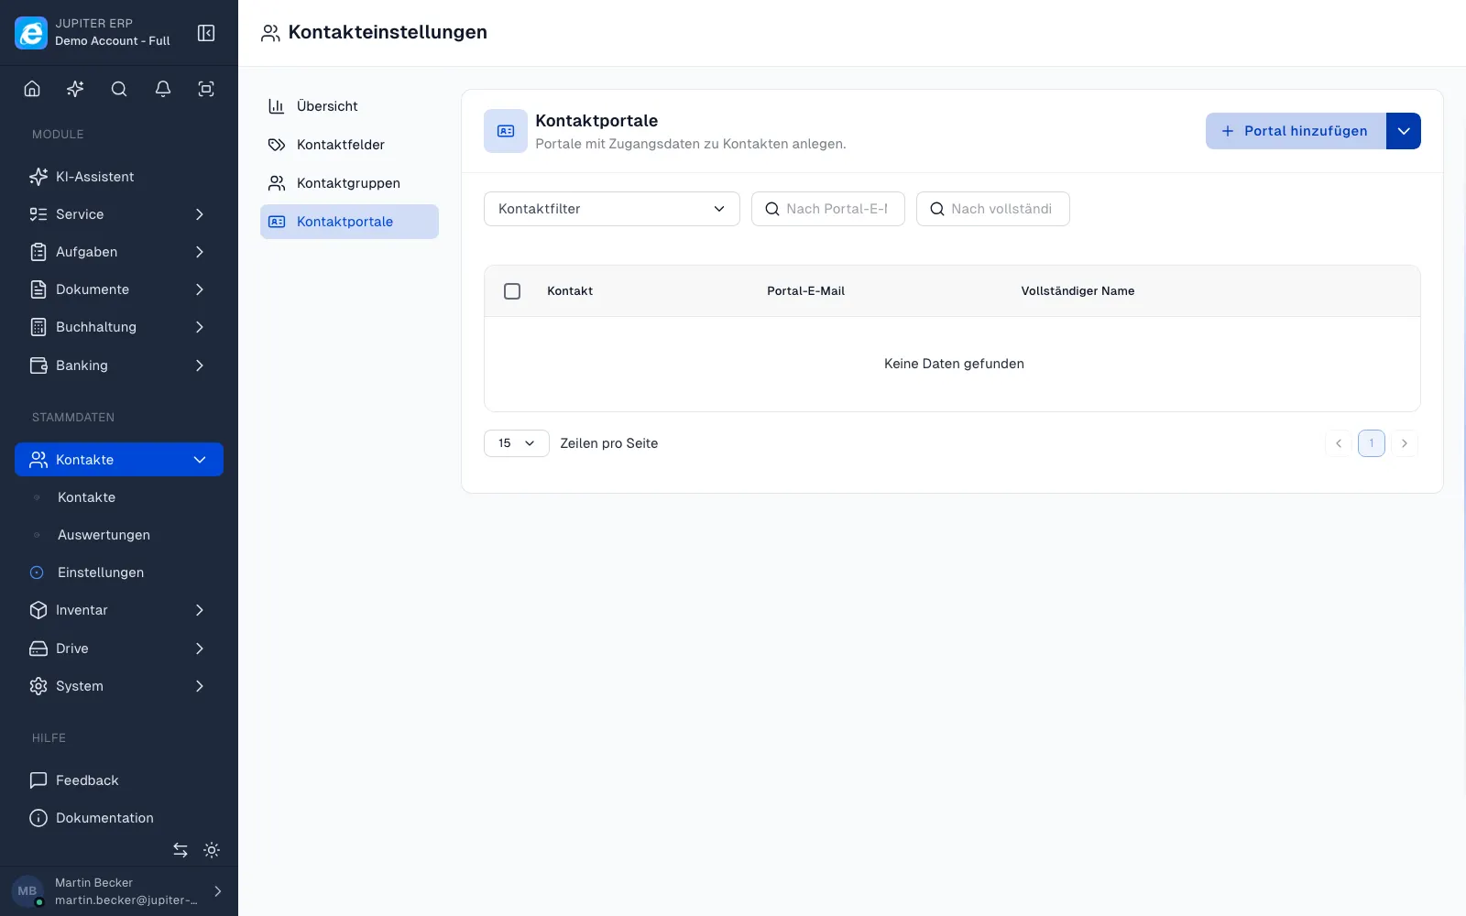Collapse the sidebar panel icon

pyautogui.click(x=206, y=33)
